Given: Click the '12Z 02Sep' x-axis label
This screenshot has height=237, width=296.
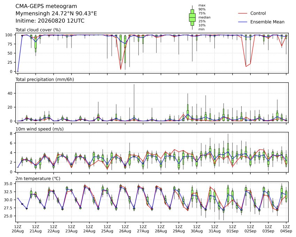Looking at the screenshot, I should pyautogui.click(x=251, y=229).
